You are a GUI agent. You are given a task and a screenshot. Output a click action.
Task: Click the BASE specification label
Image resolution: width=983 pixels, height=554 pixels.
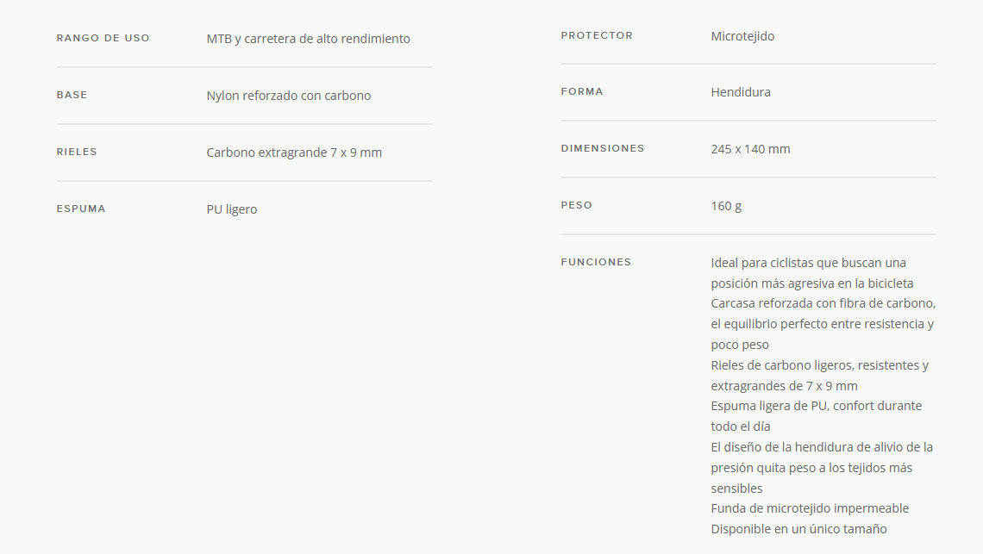pos(72,96)
